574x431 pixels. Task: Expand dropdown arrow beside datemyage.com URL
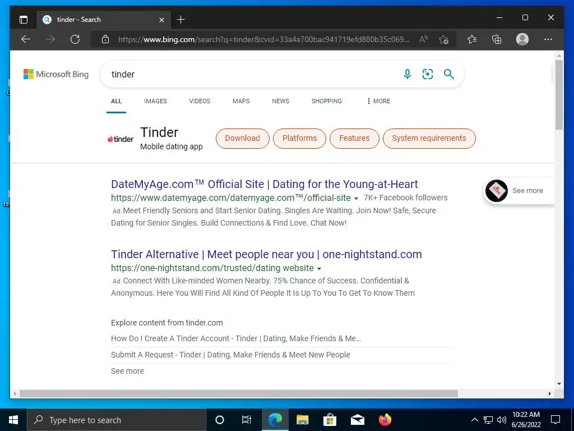pos(356,199)
